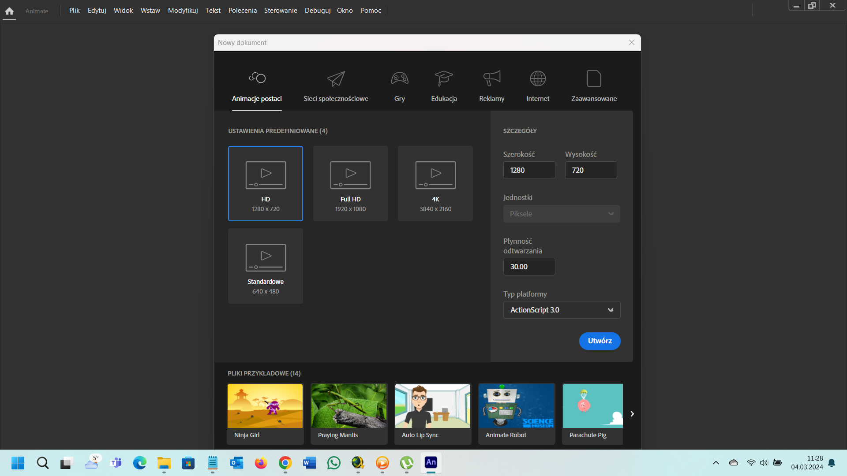Expand the Typ platformy ActionScript 3.0 dropdown
Screen dimensions: 847x476
562,310
